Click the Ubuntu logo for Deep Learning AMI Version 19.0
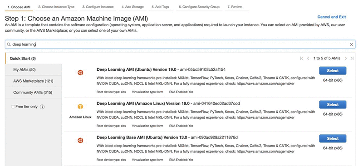 80,73
